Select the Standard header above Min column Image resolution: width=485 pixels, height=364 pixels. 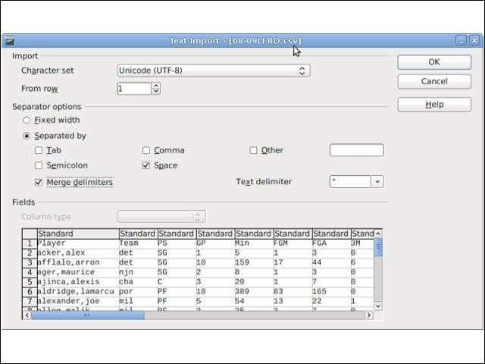(255, 234)
